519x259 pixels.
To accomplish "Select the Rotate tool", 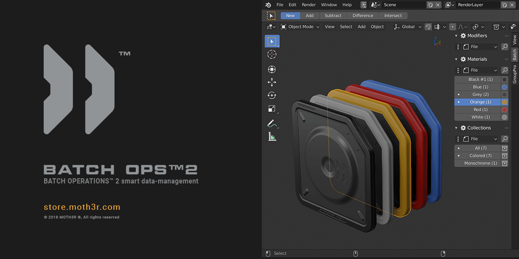I will pos(272,95).
